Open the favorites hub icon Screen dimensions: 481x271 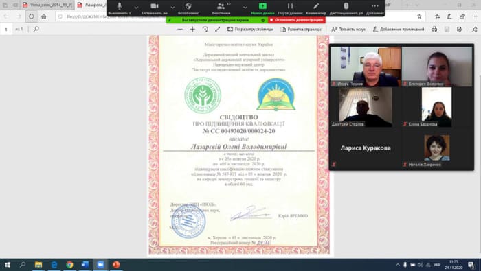click(437, 16)
